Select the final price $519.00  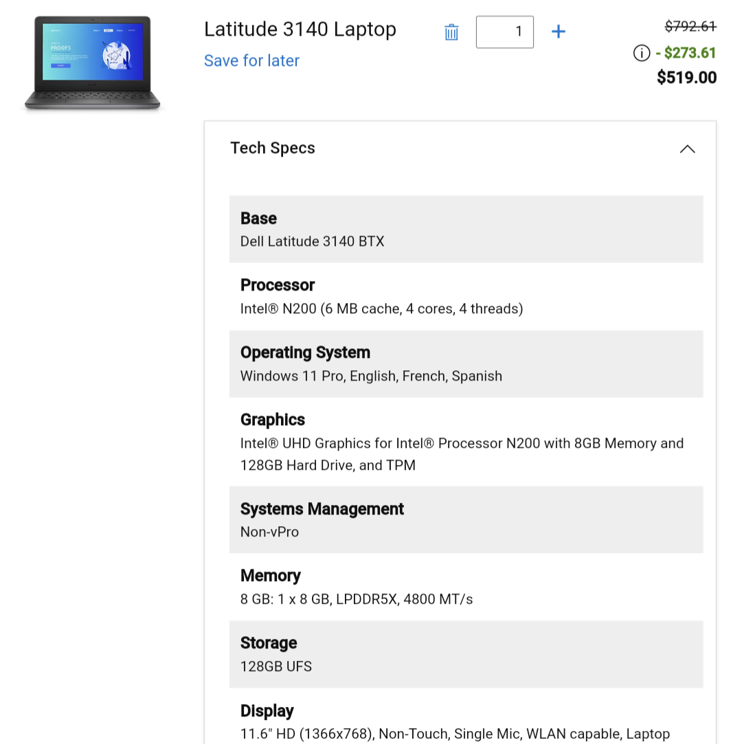[x=686, y=78]
